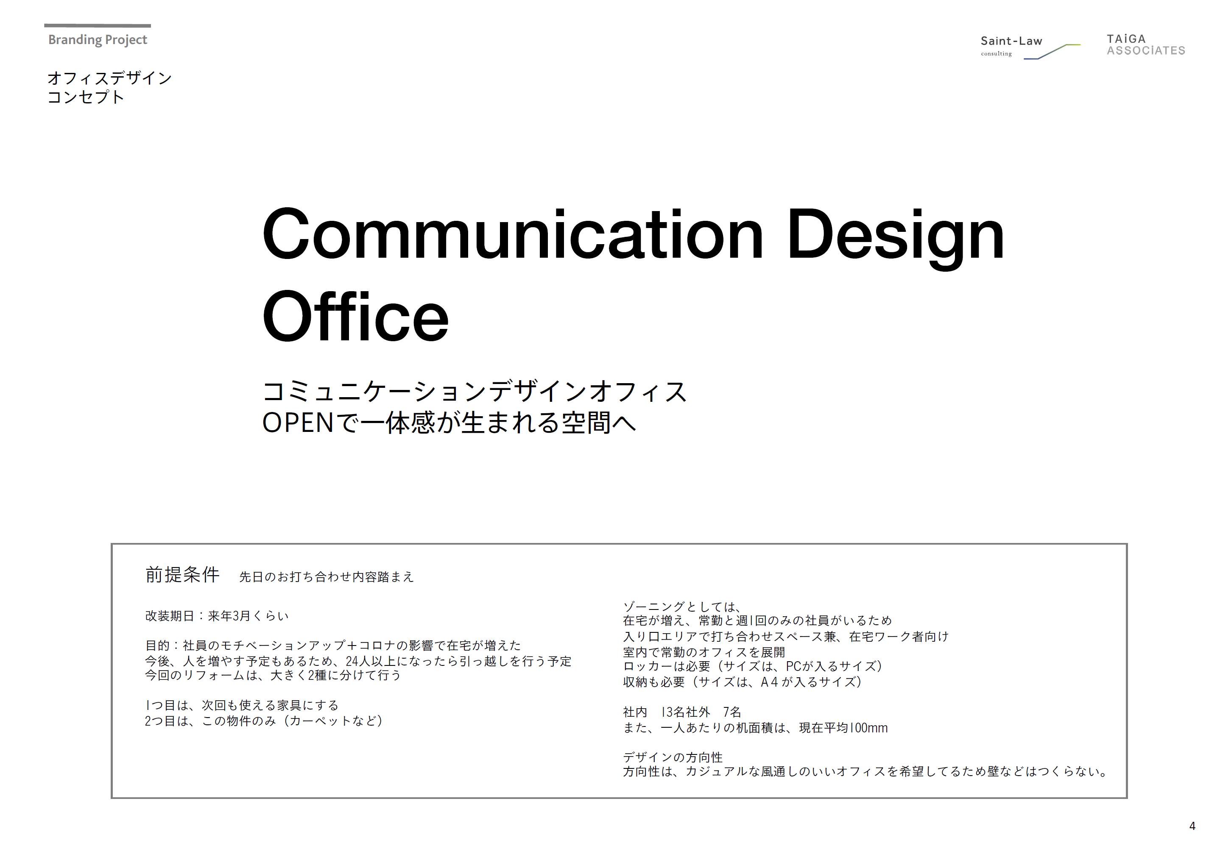Click the page number 4
The height and width of the screenshot is (846, 1220).
pos(1192,826)
